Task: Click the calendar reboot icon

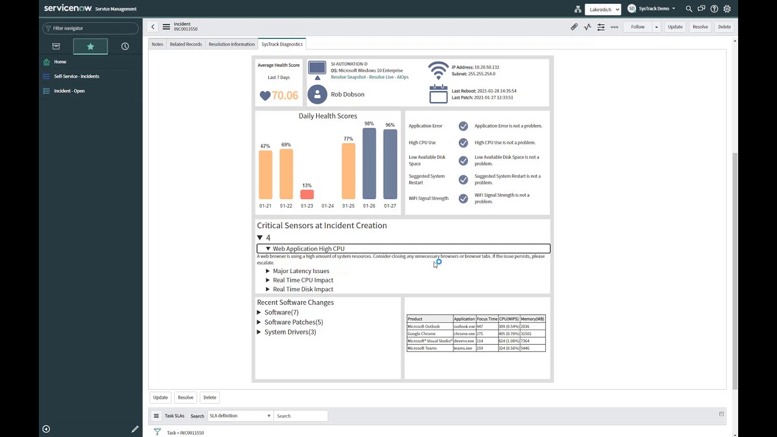Action: click(x=438, y=95)
